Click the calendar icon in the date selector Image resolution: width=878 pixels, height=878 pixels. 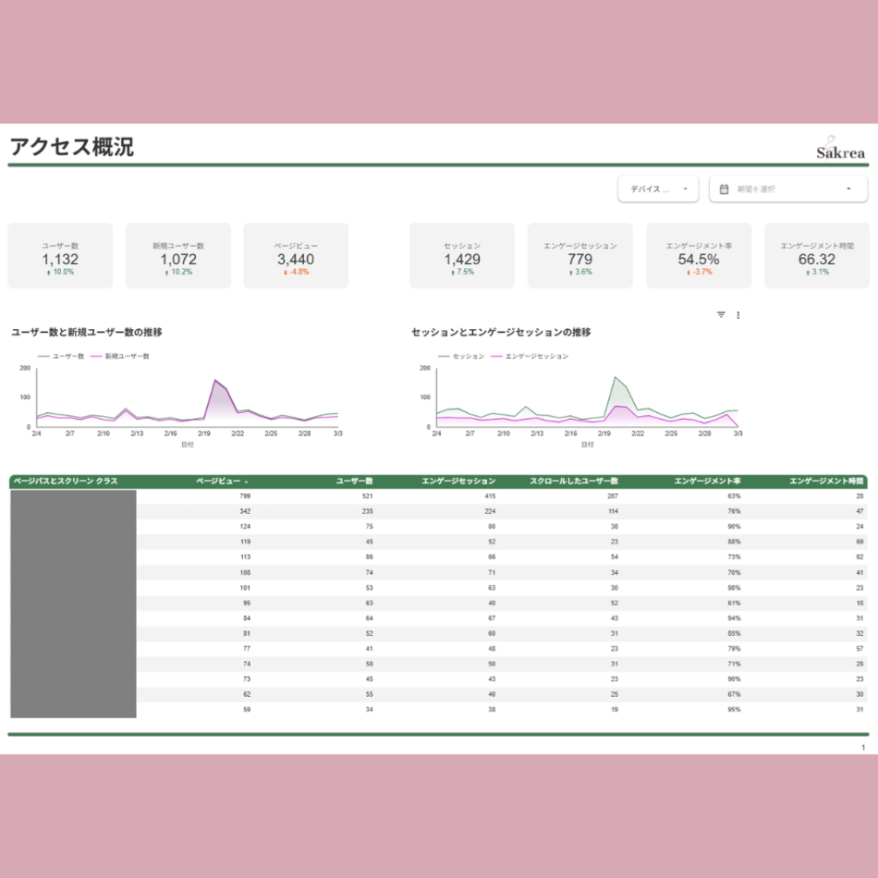[x=725, y=188]
